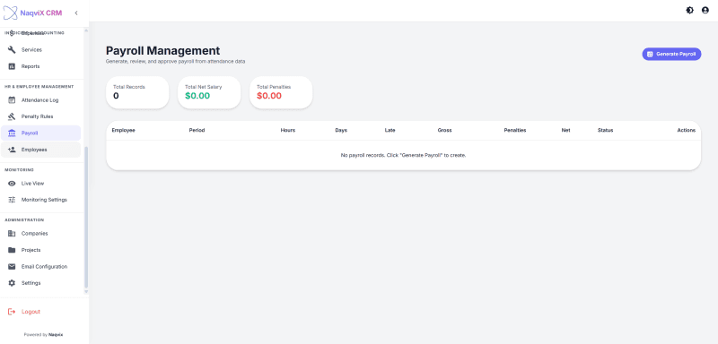Open Live View monitoring page
Screen dimensions: 718x344
click(40, 183)
